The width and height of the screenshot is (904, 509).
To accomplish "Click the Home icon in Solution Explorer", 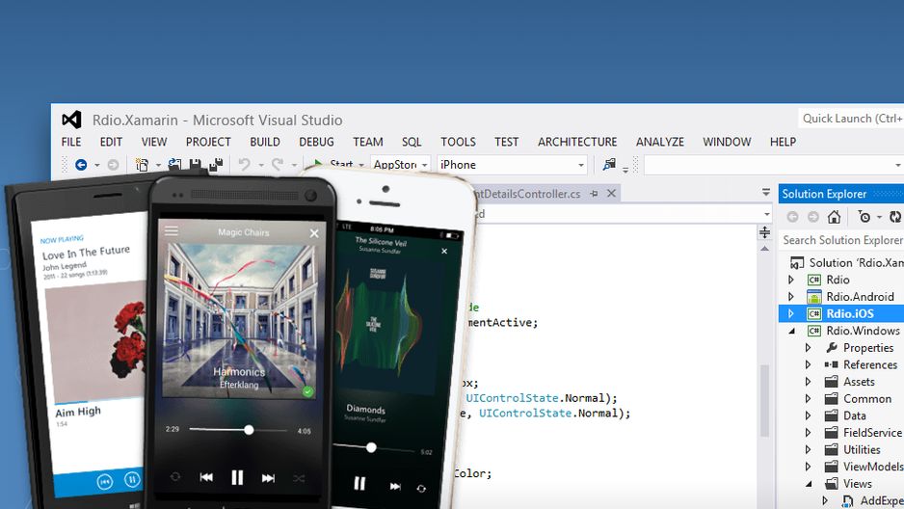I will [834, 217].
